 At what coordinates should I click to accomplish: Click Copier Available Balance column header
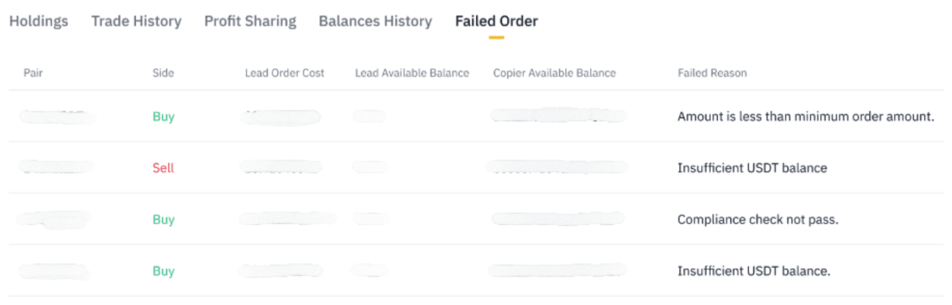point(554,73)
